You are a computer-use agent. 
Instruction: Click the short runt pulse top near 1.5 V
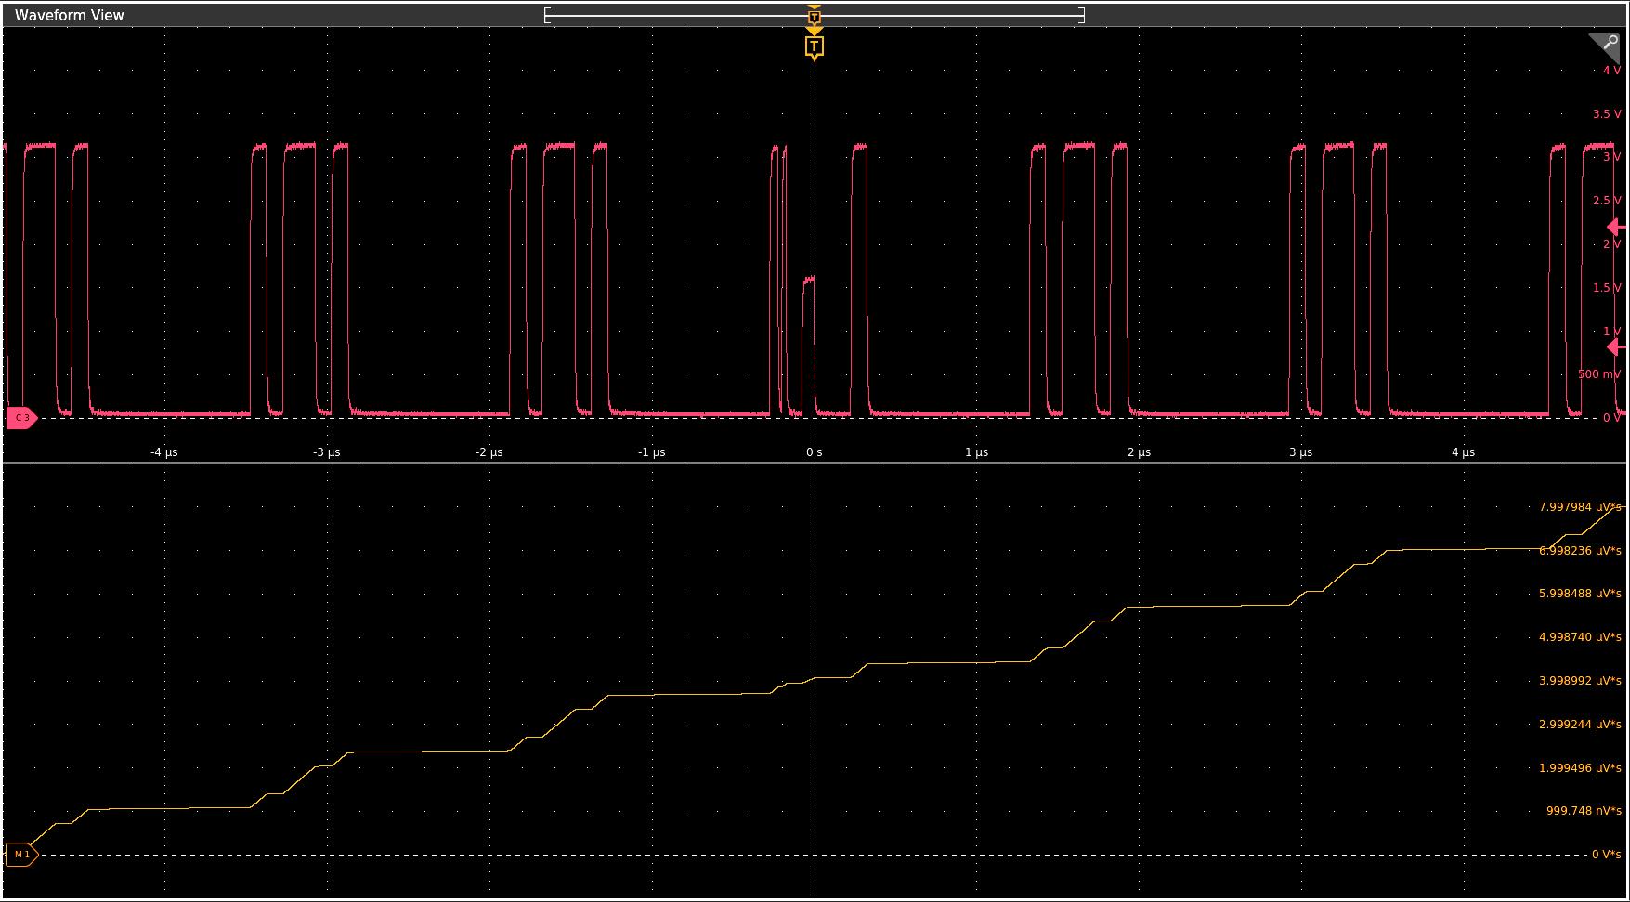pos(809,279)
